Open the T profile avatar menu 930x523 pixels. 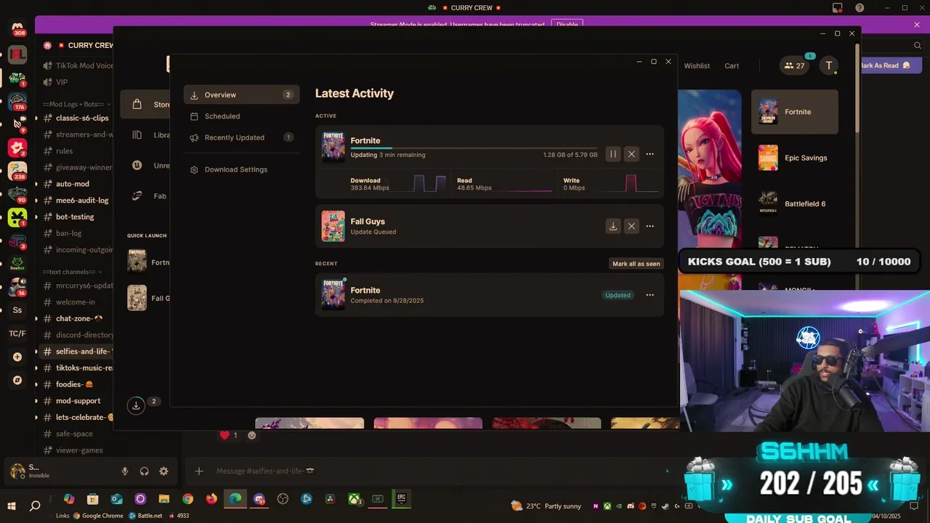click(829, 65)
